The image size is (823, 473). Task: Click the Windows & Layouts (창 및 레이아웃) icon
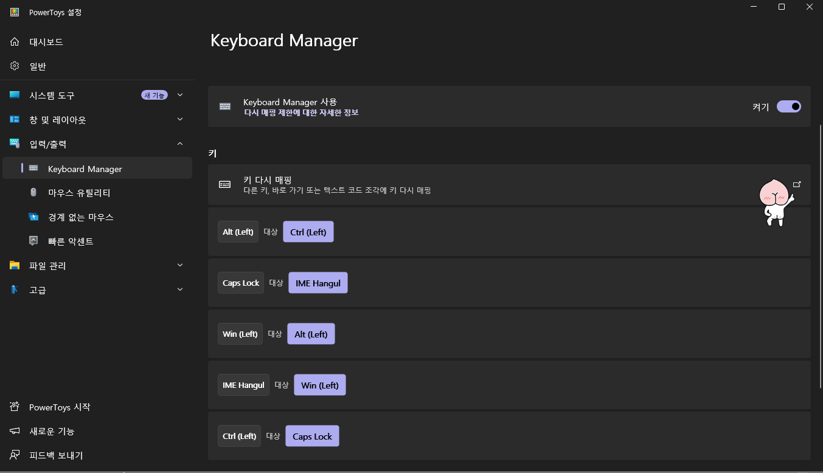point(15,120)
